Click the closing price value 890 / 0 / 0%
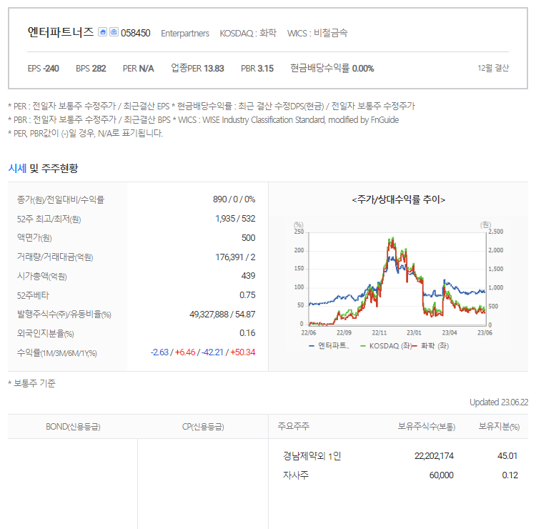The height and width of the screenshot is (529, 536). [x=234, y=199]
